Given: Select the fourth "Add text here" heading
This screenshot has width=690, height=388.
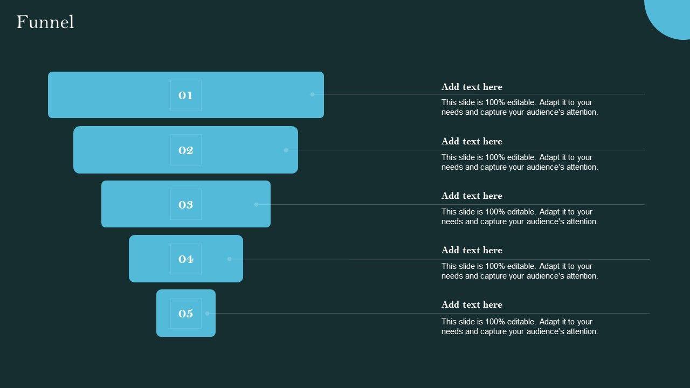Looking at the screenshot, I should click(x=472, y=250).
